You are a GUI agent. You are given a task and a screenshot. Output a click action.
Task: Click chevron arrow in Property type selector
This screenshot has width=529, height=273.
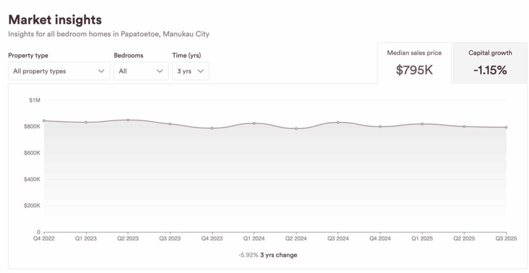[x=101, y=71]
